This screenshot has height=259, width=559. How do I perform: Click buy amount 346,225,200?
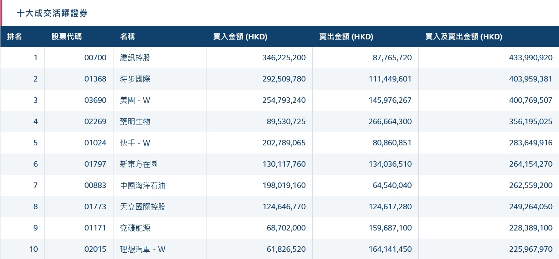coord(284,58)
